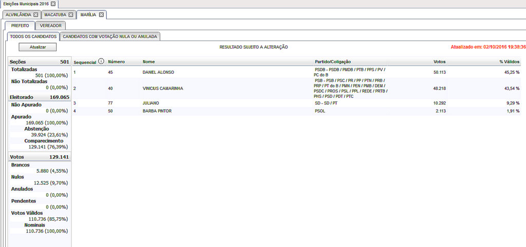Select the Todos os Candidatos tab
526x247 pixels.
pos(33,36)
